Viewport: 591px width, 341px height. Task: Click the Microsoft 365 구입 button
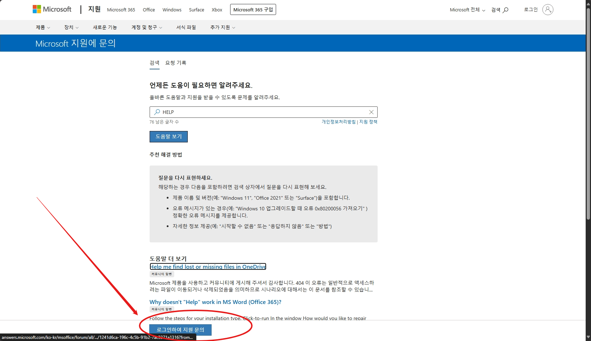click(x=253, y=10)
